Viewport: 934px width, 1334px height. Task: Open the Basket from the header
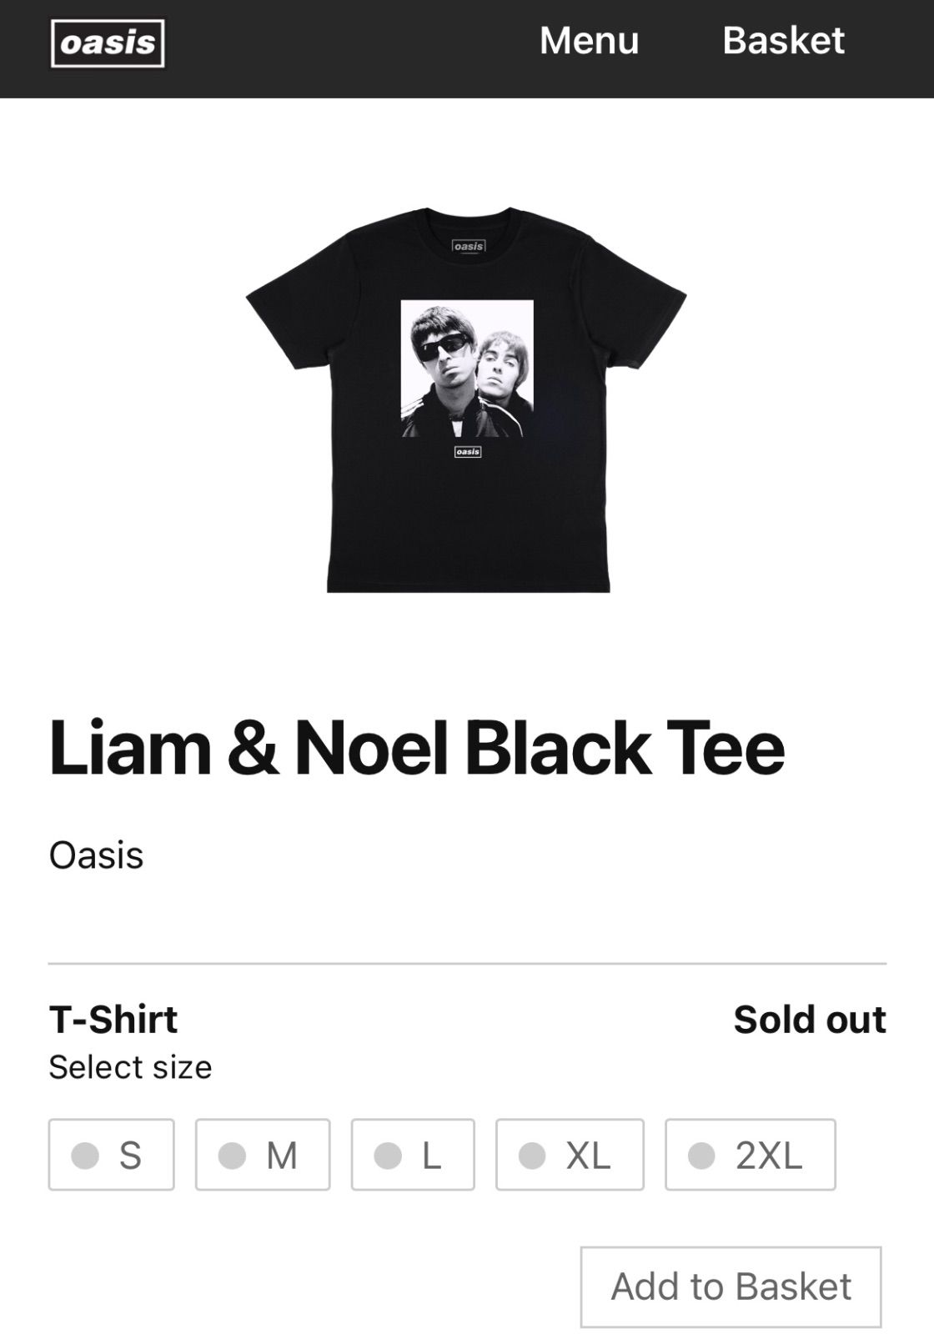[783, 40]
